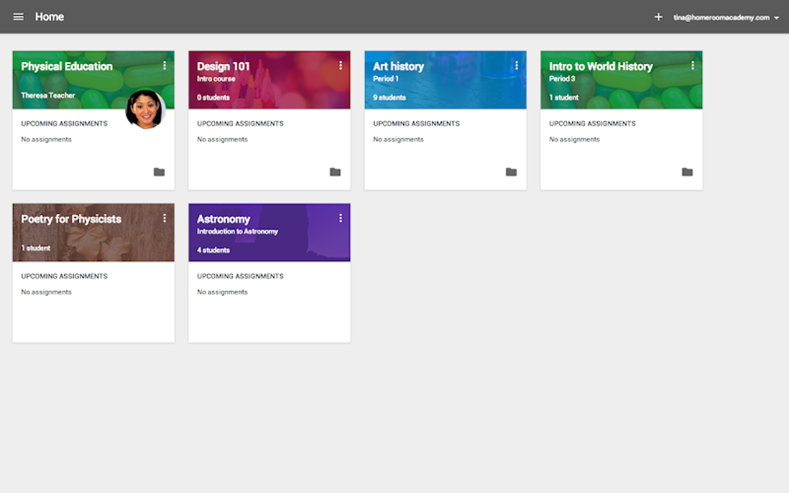Open the Intro to World History folder

point(687,172)
